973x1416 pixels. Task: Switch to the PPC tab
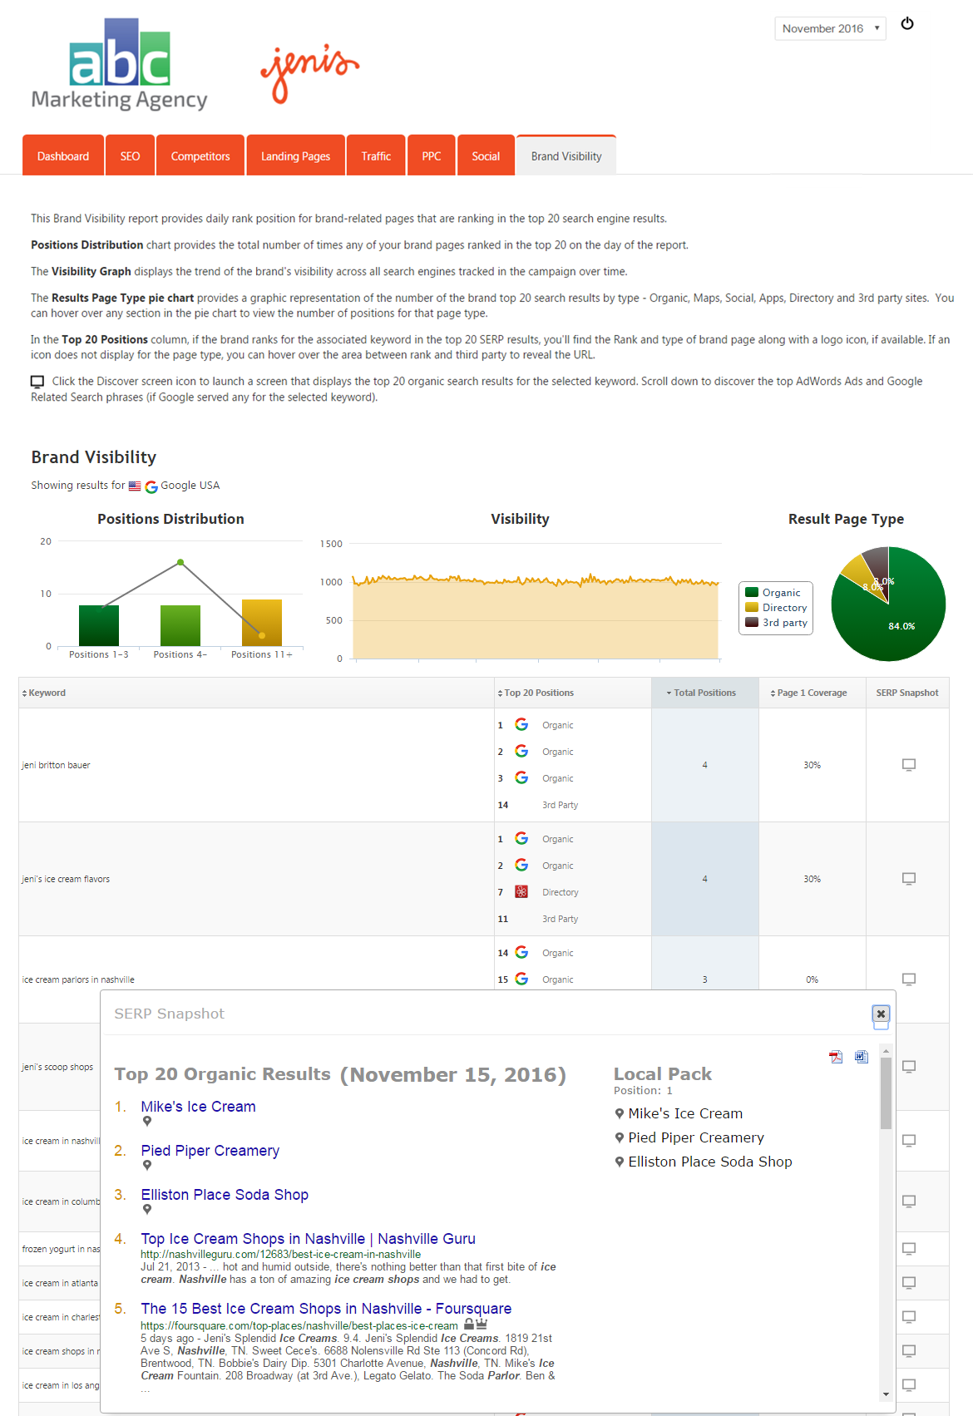point(432,155)
